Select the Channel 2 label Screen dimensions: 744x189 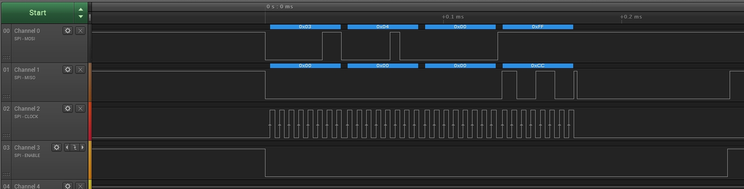point(27,108)
